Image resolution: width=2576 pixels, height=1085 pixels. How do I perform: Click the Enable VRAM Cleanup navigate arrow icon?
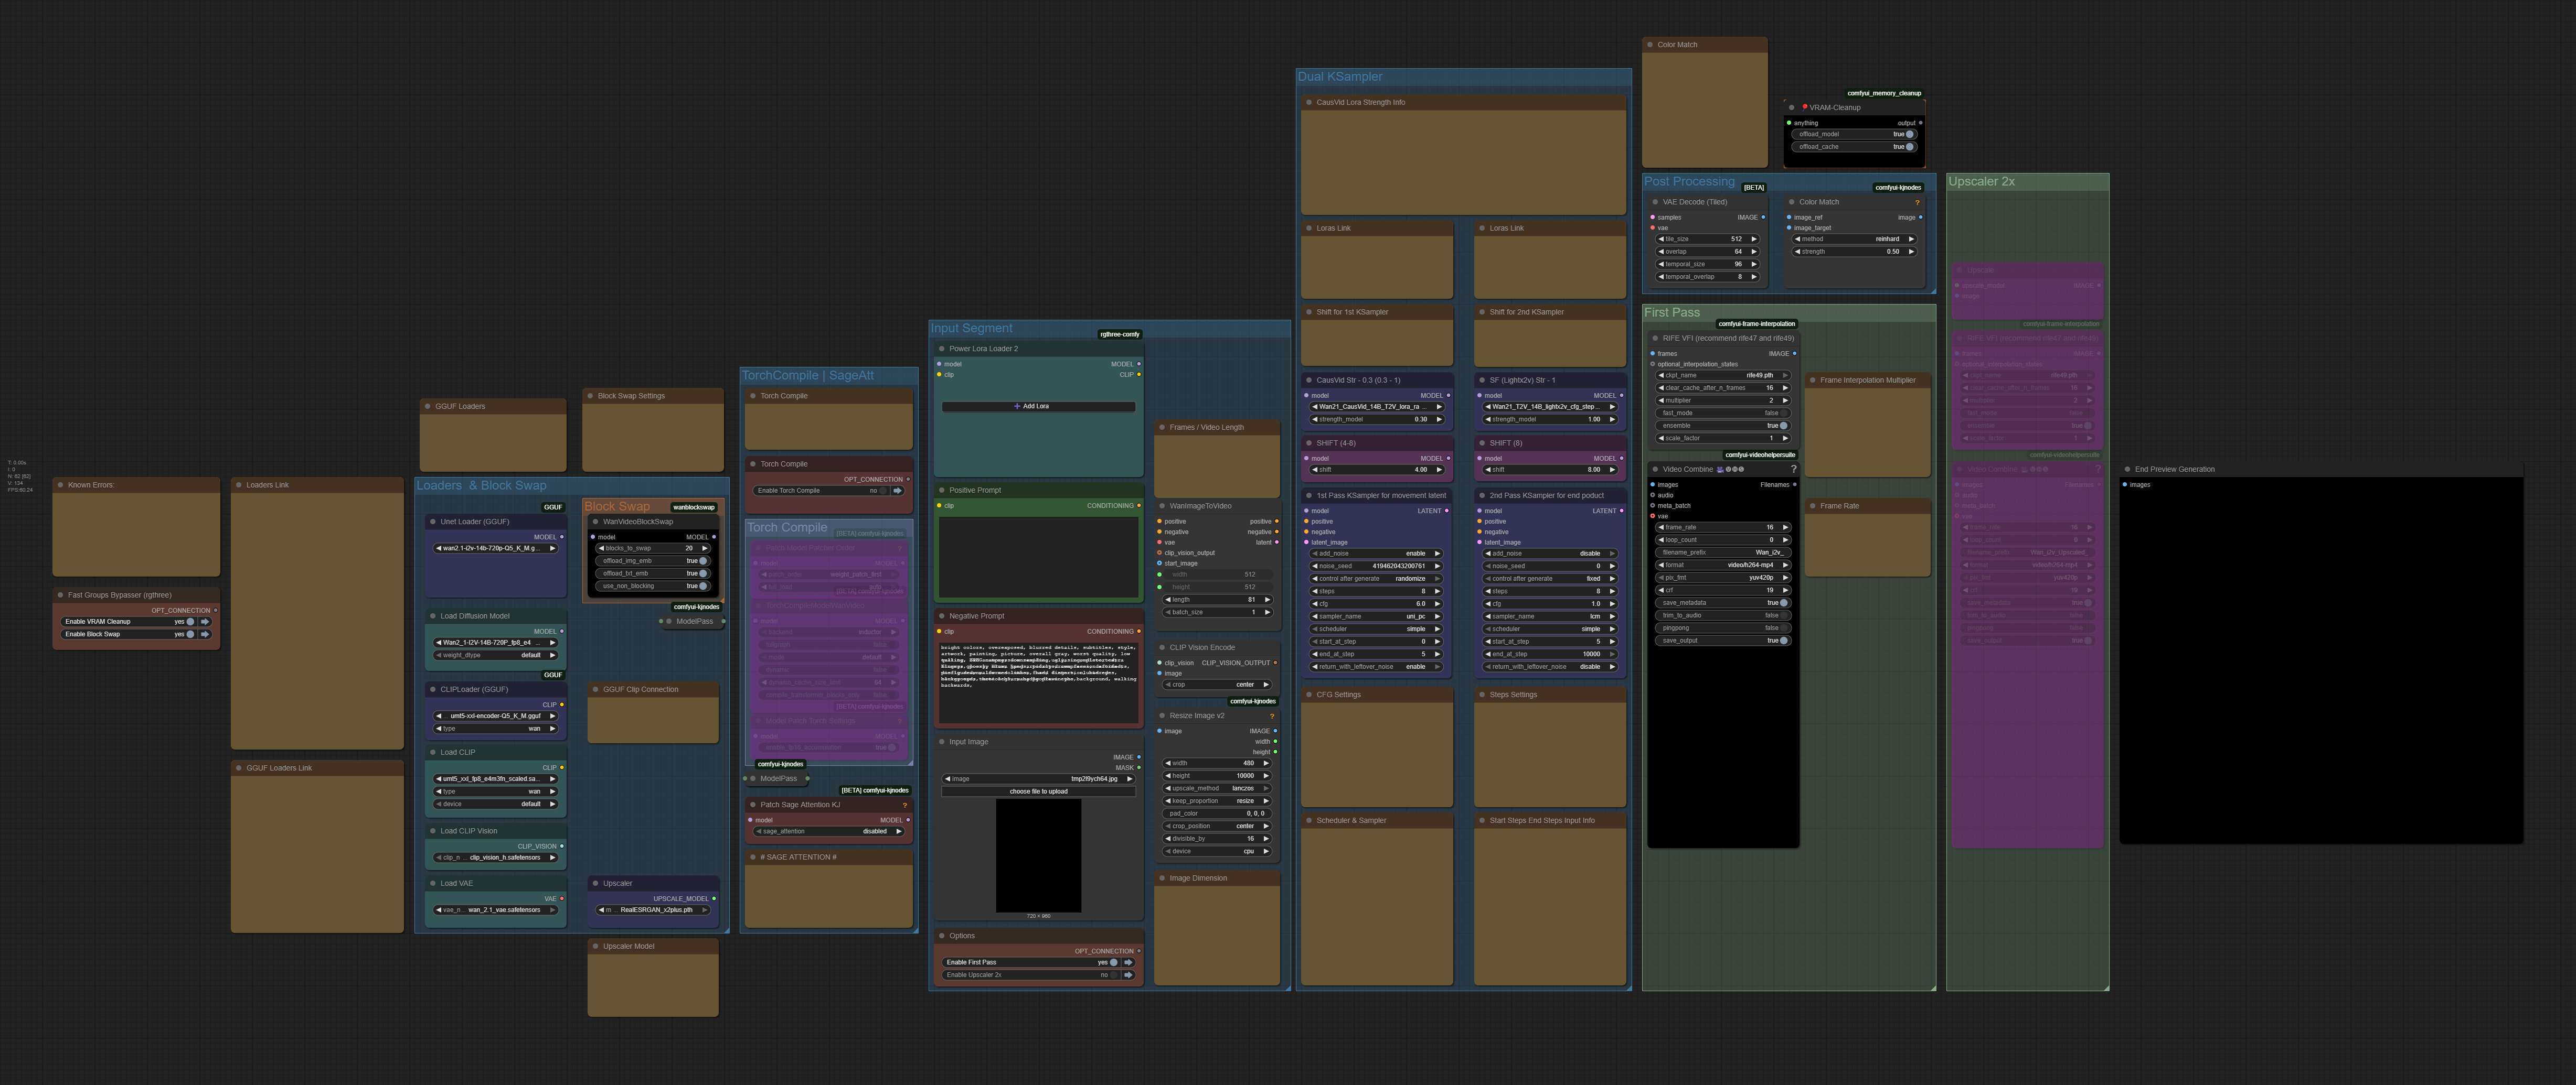205,622
